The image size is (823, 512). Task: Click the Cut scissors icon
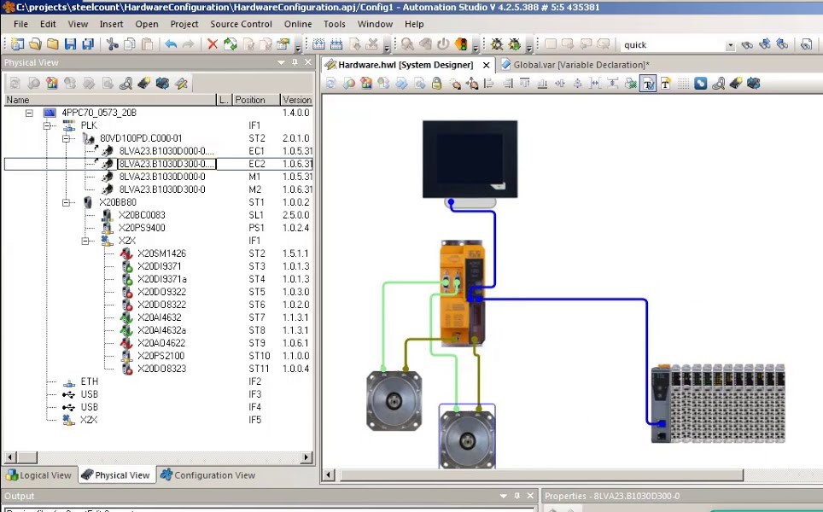click(112, 44)
